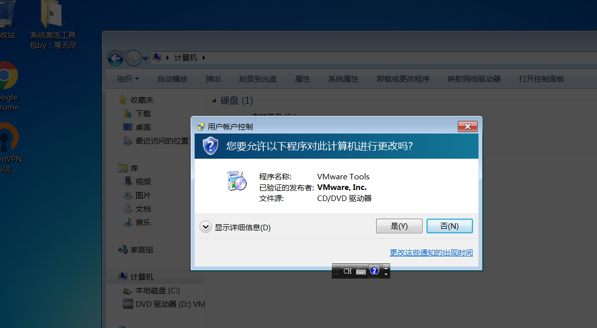Viewport: 597px width, 328px height.
Task: Click 自动播放 in Explorer toolbar
Action: click(x=172, y=79)
